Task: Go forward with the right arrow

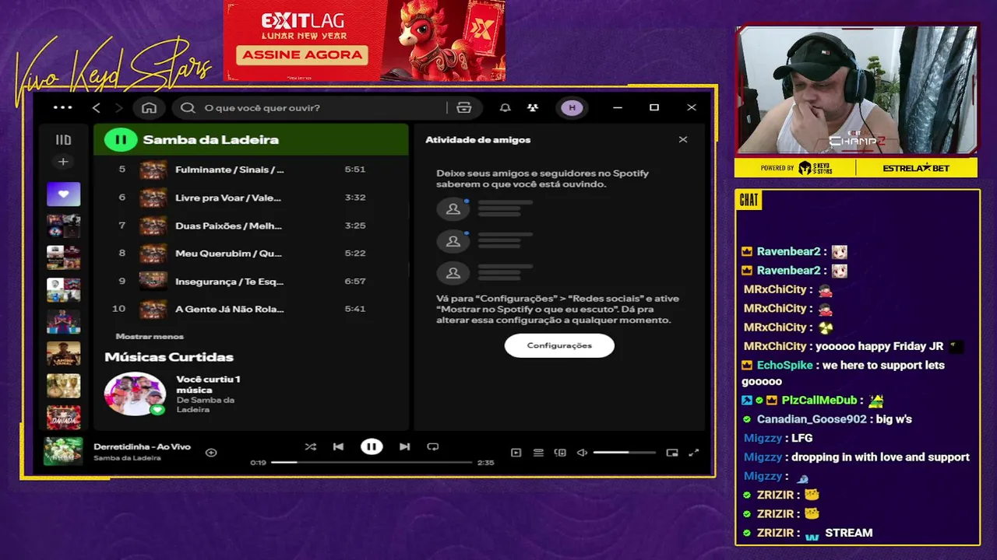Action: coord(118,107)
